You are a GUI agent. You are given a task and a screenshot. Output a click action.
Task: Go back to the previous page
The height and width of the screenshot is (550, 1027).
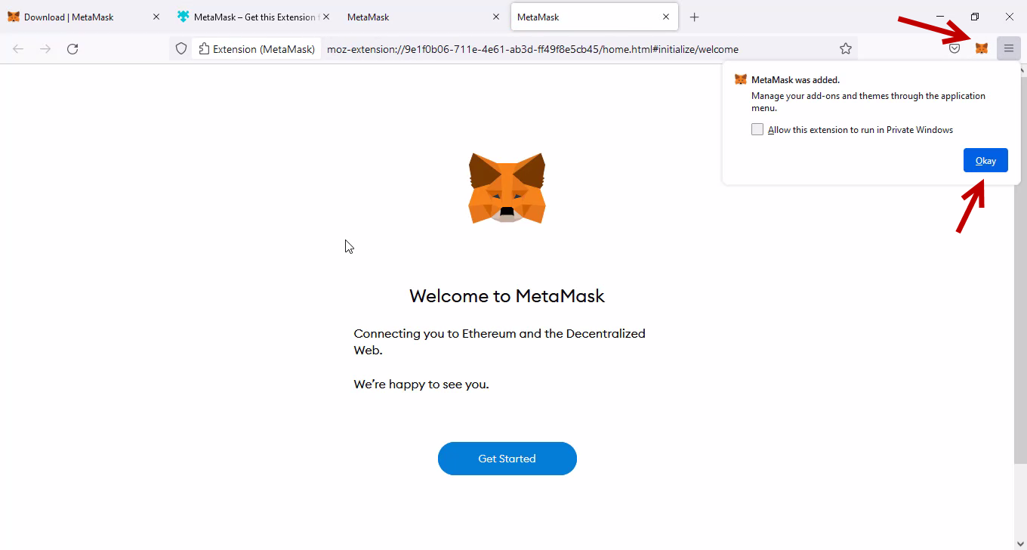[x=18, y=48]
